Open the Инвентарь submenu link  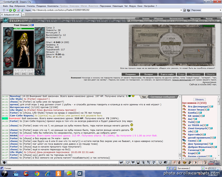pos(135,21)
